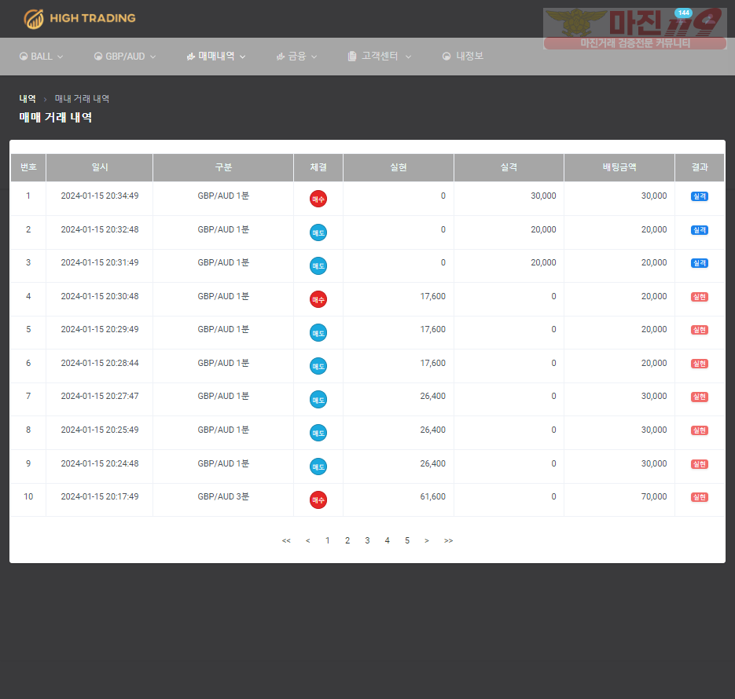Click the 144 notification badge

point(683,13)
